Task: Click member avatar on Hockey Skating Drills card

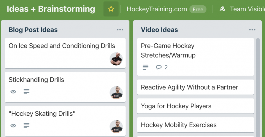Action: [x=116, y=127]
